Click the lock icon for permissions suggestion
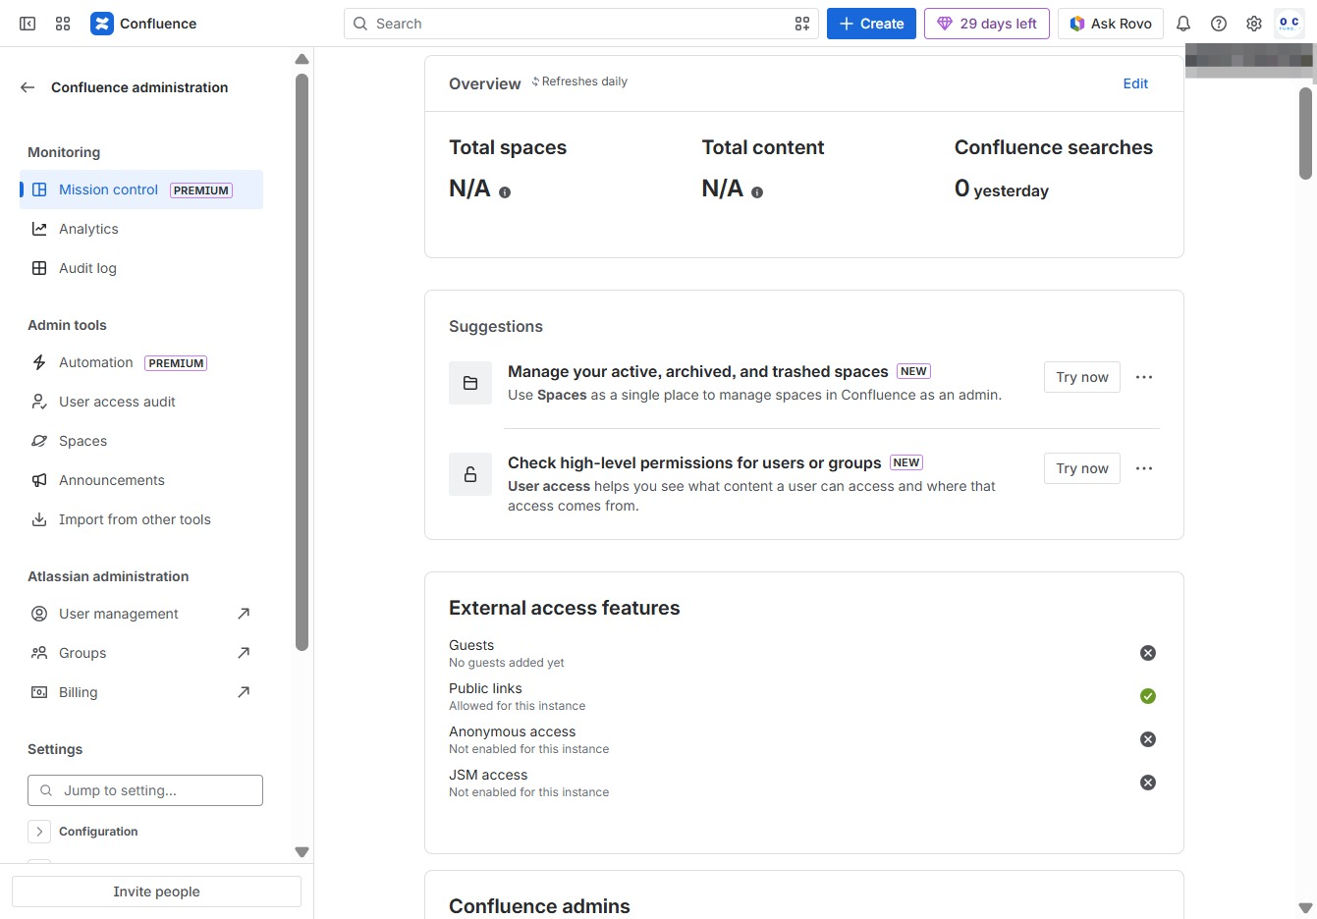1317x919 pixels. pos(470,474)
